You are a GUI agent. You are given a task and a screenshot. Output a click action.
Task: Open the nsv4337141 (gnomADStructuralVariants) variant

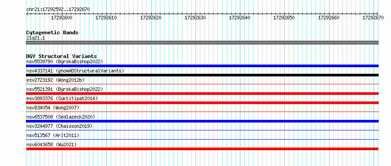tap(75, 71)
